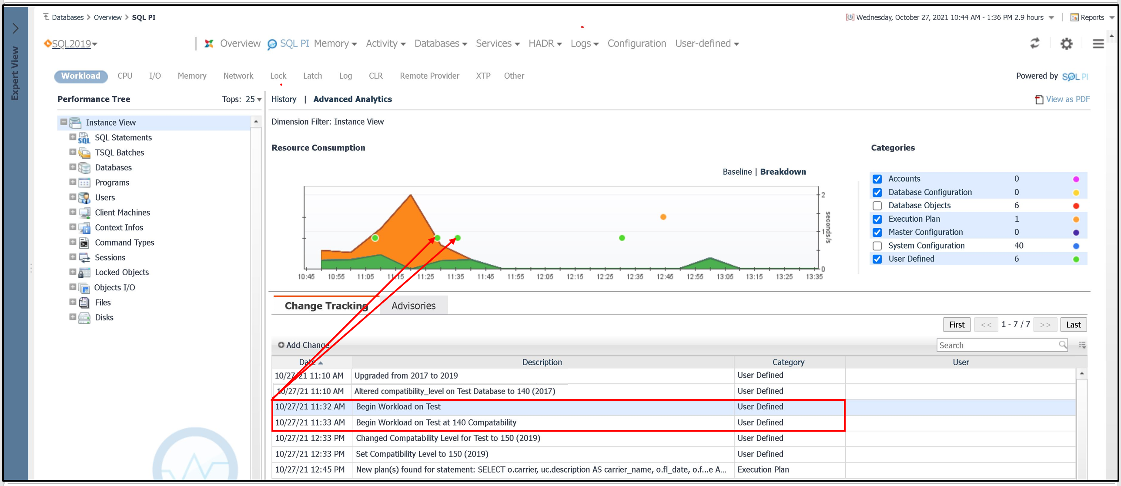The width and height of the screenshot is (1121, 486).
Task: Click the View as PDF link
Action: [1067, 100]
